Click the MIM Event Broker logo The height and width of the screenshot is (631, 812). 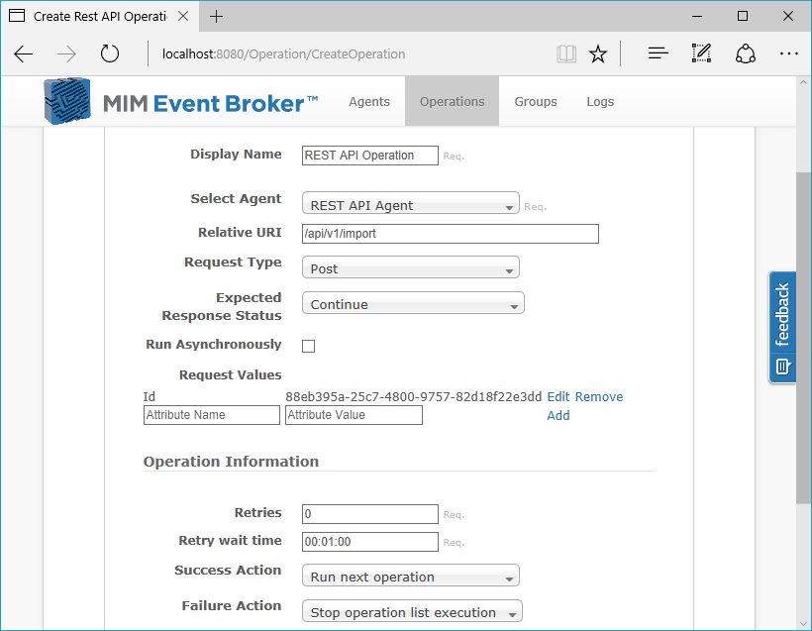181,102
